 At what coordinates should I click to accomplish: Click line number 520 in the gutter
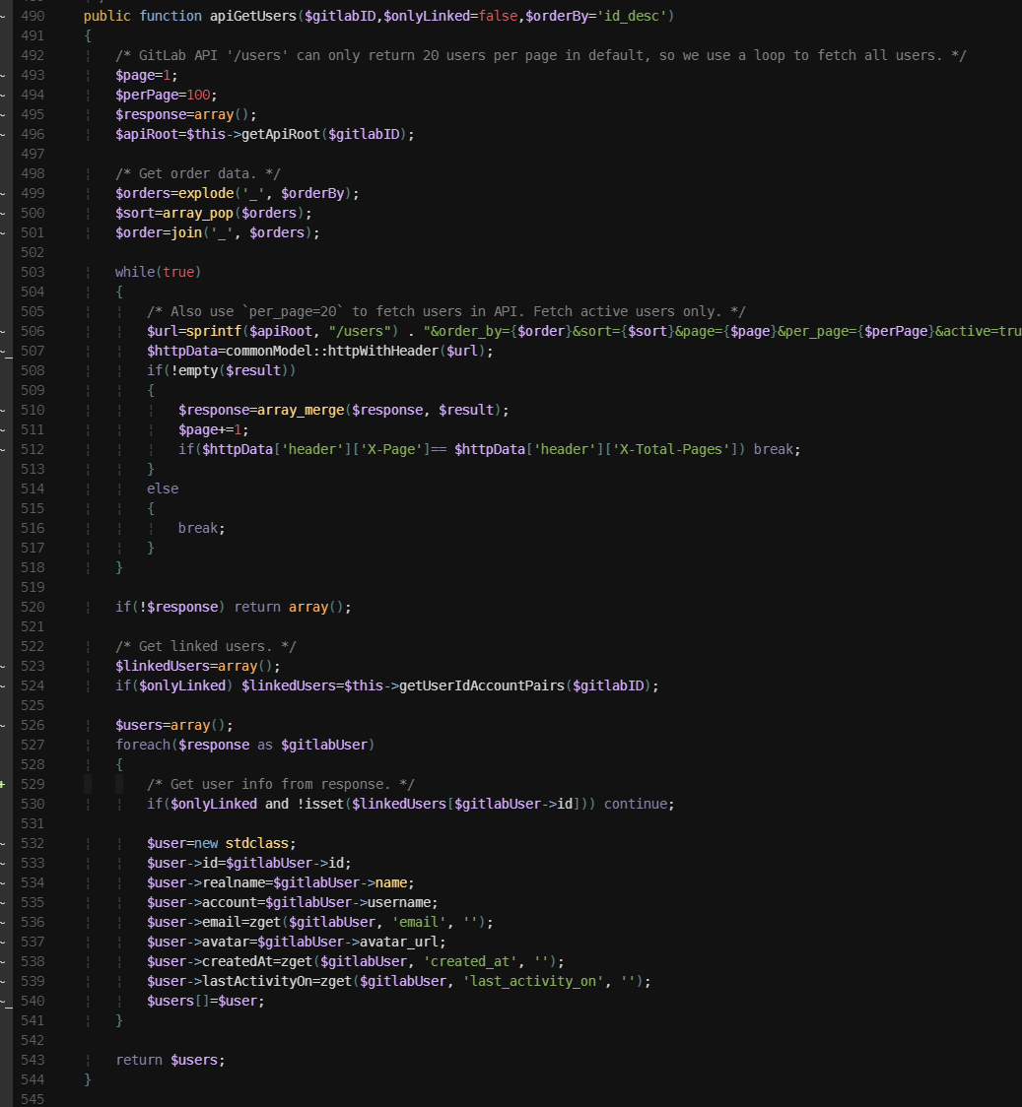click(x=33, y=607)
